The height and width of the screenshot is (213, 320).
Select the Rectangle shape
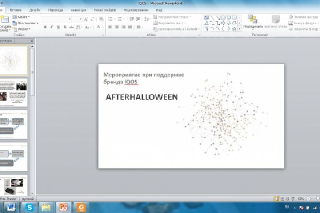click(x=223, y=18)
